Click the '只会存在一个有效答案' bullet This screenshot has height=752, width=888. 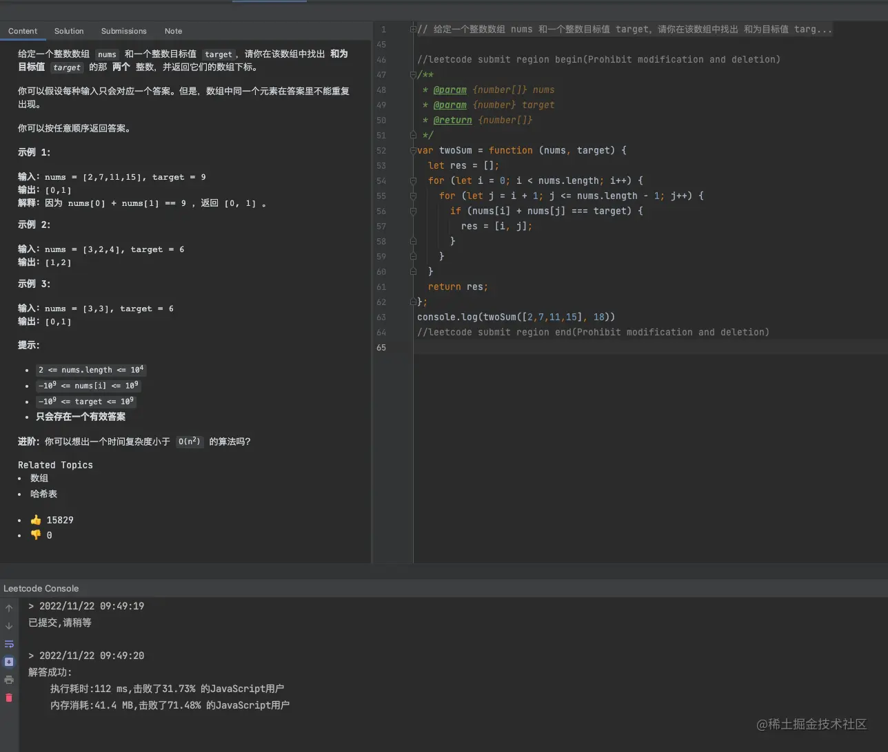(81, 417)
